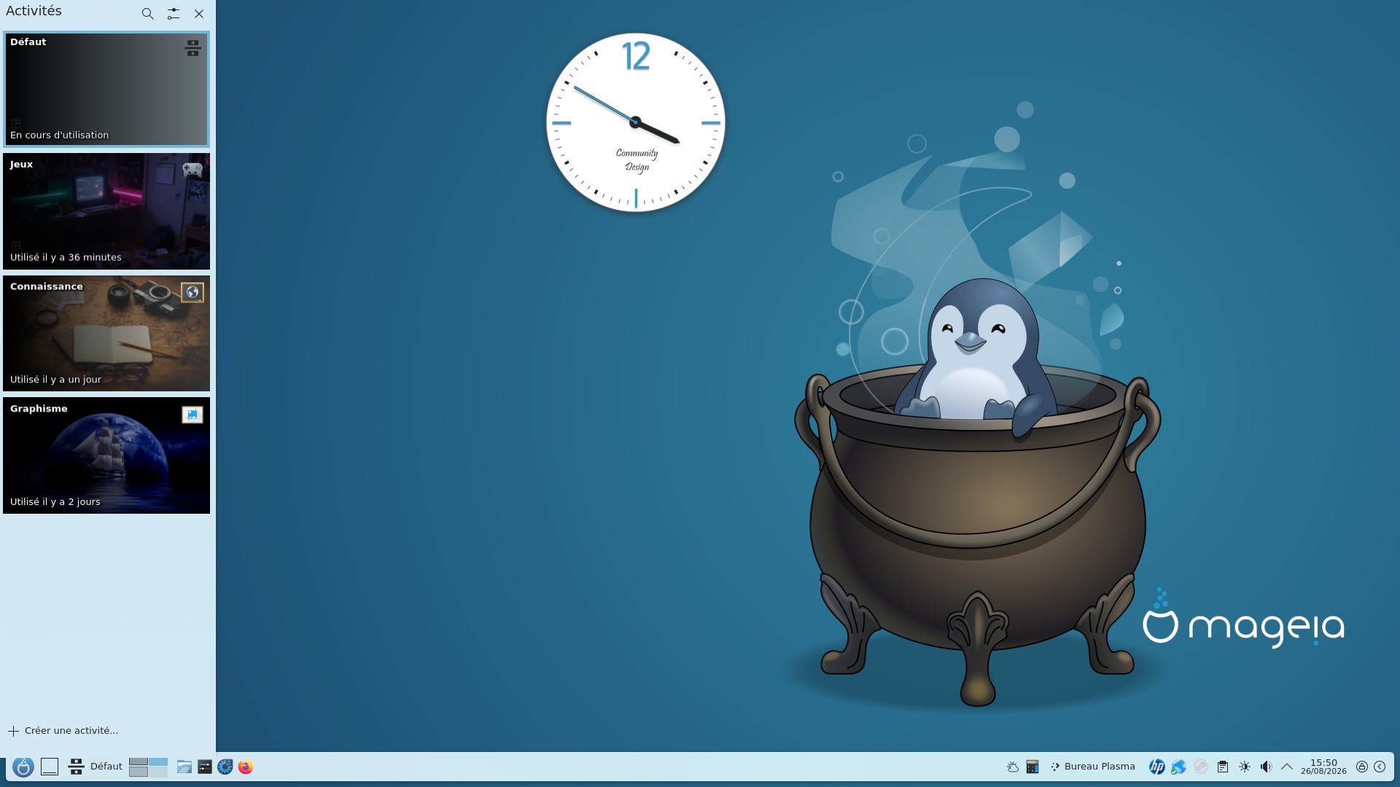Open the screen brightness tray icon
Viewport: 1400px width, 787px height.
(x=1245, y=767)
